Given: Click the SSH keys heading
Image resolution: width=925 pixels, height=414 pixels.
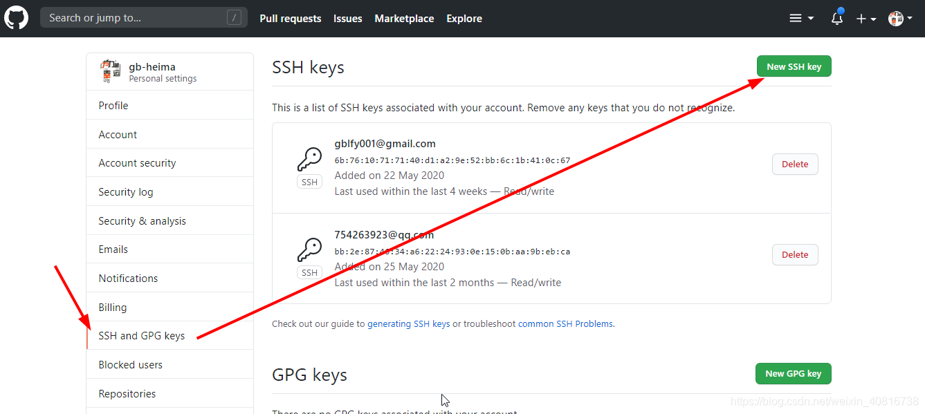Looking at the screenshot, I should [x=308, y=67].
